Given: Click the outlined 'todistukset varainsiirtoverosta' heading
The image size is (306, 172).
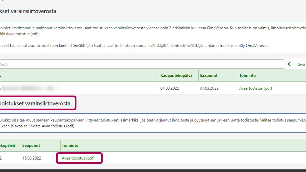Looking at the screenshot, I should tap(35, 103).
